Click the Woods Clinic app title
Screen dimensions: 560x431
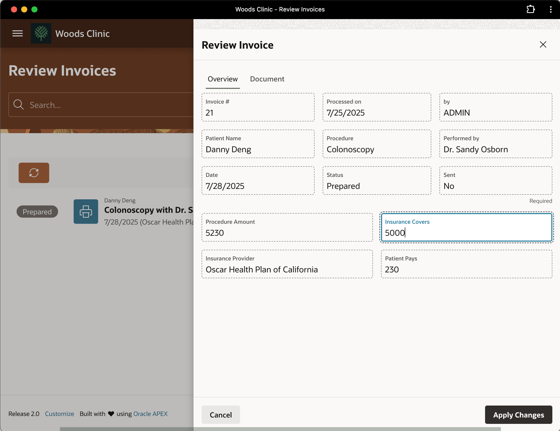[x=83, y=34]
